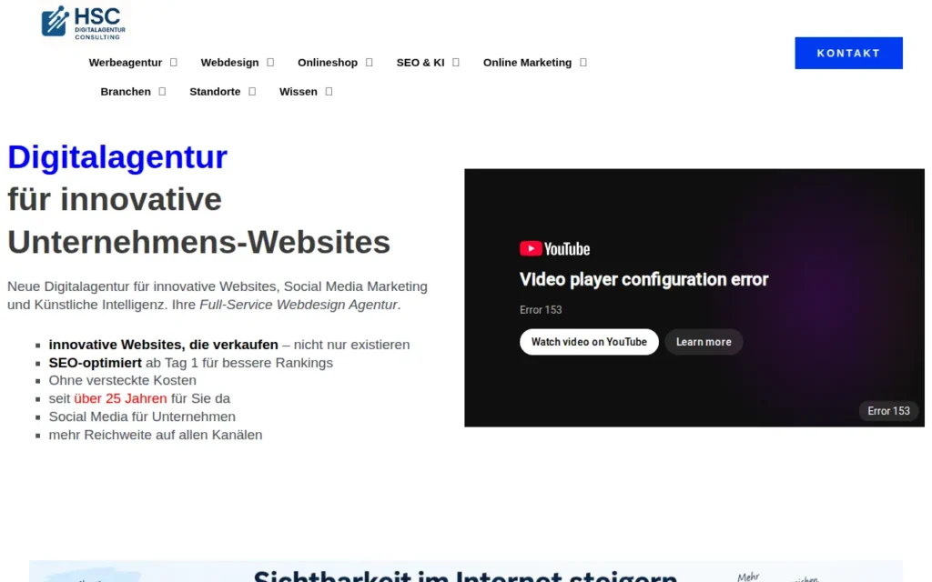Open the Online Marketing menu item
Image resolution: width=932 pixels, height=582 pixels.
(527, 63)
